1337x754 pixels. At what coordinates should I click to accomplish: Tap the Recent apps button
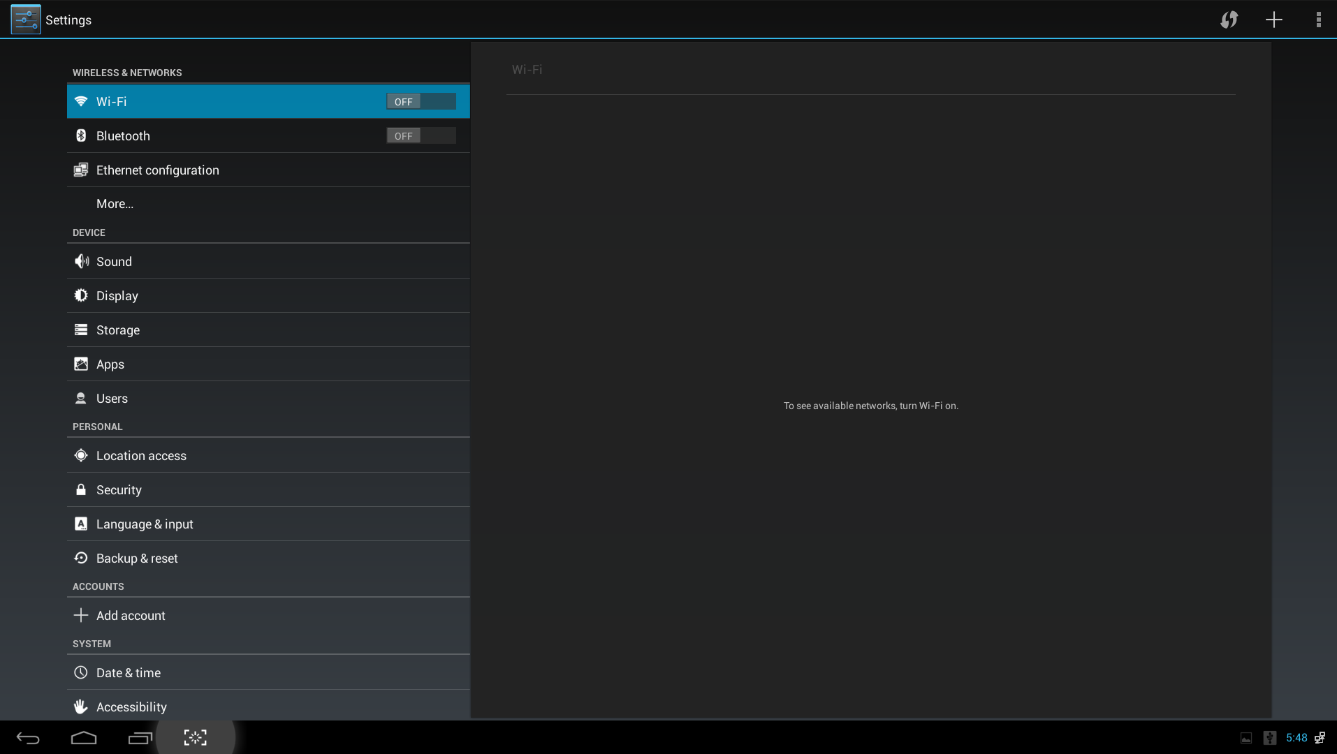[x=140, y=738]
